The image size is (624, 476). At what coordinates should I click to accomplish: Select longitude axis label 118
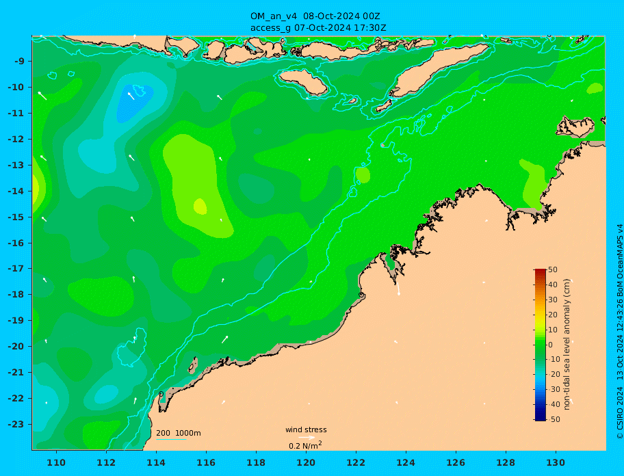click(x=257, y=462)
